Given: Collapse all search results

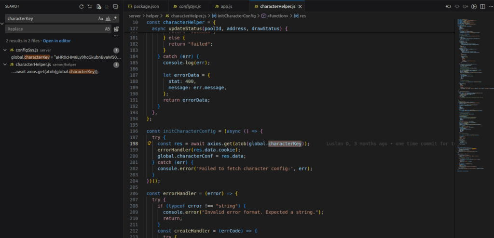Looking at the screenshot, I should tap(115, 7).
